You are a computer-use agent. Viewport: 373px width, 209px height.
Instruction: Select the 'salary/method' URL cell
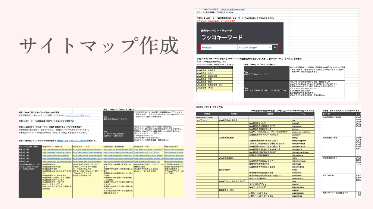point(303,167)
